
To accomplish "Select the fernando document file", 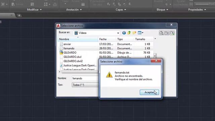I will pos(69,48).
